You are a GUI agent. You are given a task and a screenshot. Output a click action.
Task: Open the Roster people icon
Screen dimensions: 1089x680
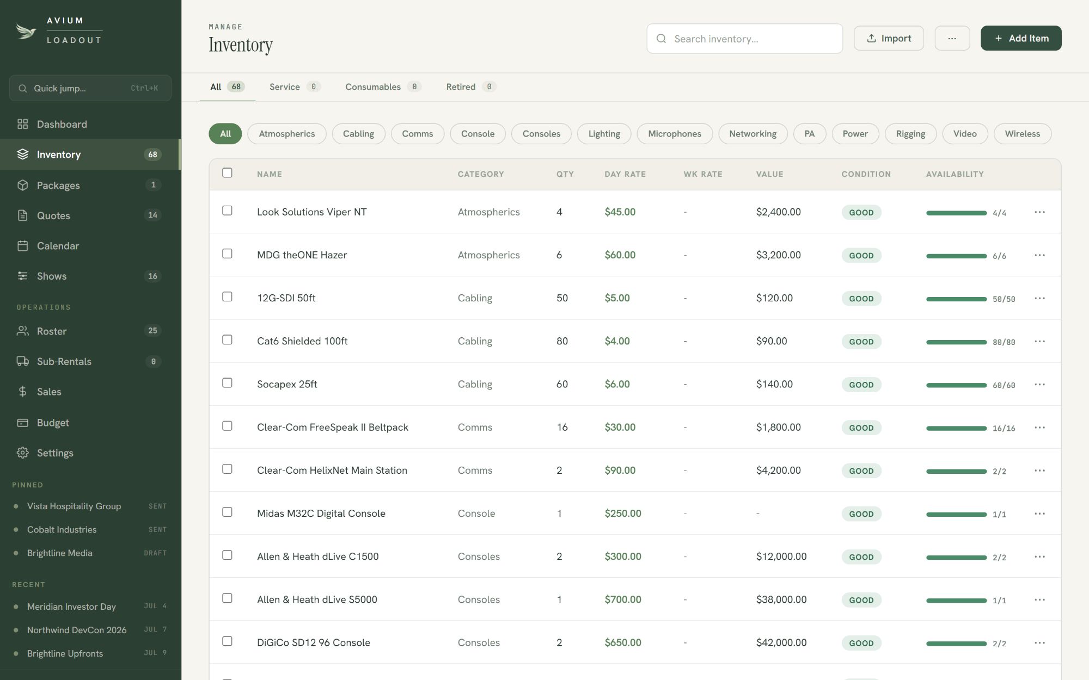22,331
